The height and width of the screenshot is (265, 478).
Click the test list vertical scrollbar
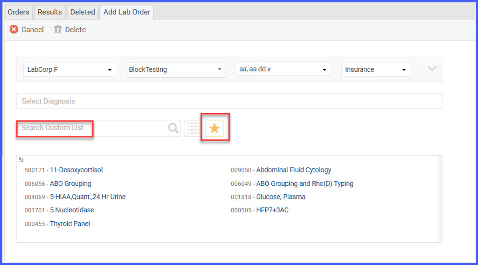point(439,199)
